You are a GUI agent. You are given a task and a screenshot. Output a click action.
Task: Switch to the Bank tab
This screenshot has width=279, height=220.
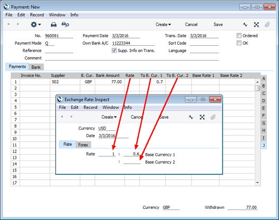pyautogui.click(x=36, y=67)
